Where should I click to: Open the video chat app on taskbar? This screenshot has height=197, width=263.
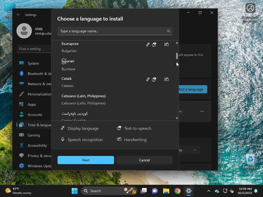click(155, 191)
